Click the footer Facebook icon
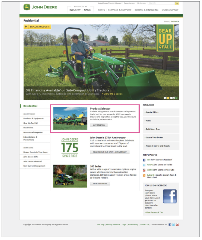 point(170,225)
